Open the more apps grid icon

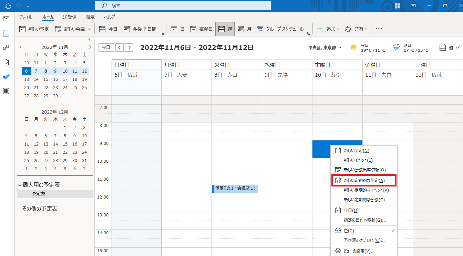click(6, 91)
